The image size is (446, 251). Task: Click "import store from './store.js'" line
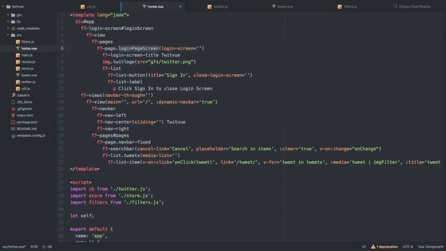coord(111,195)
